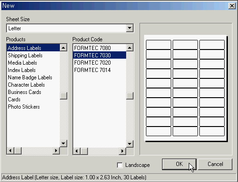Click Product Code vertical scrollbar thumb

[x=130, y=96]
